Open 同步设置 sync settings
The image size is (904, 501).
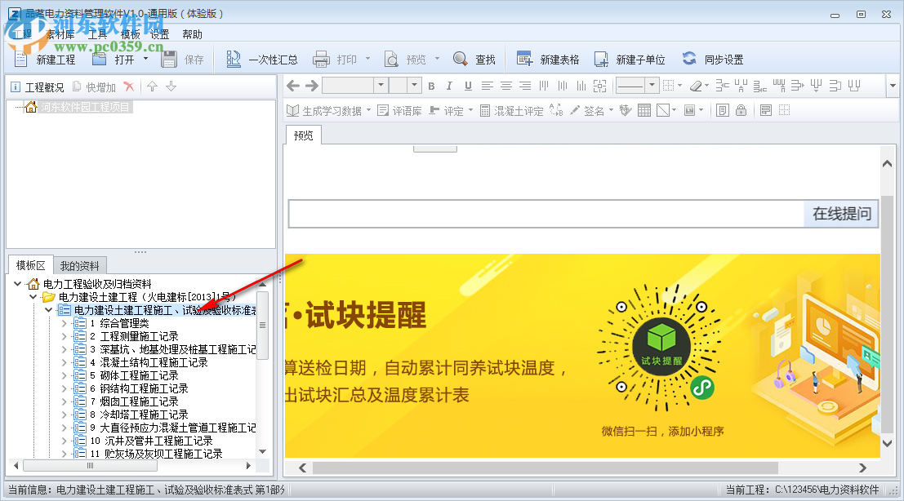(x=690, y=59)
